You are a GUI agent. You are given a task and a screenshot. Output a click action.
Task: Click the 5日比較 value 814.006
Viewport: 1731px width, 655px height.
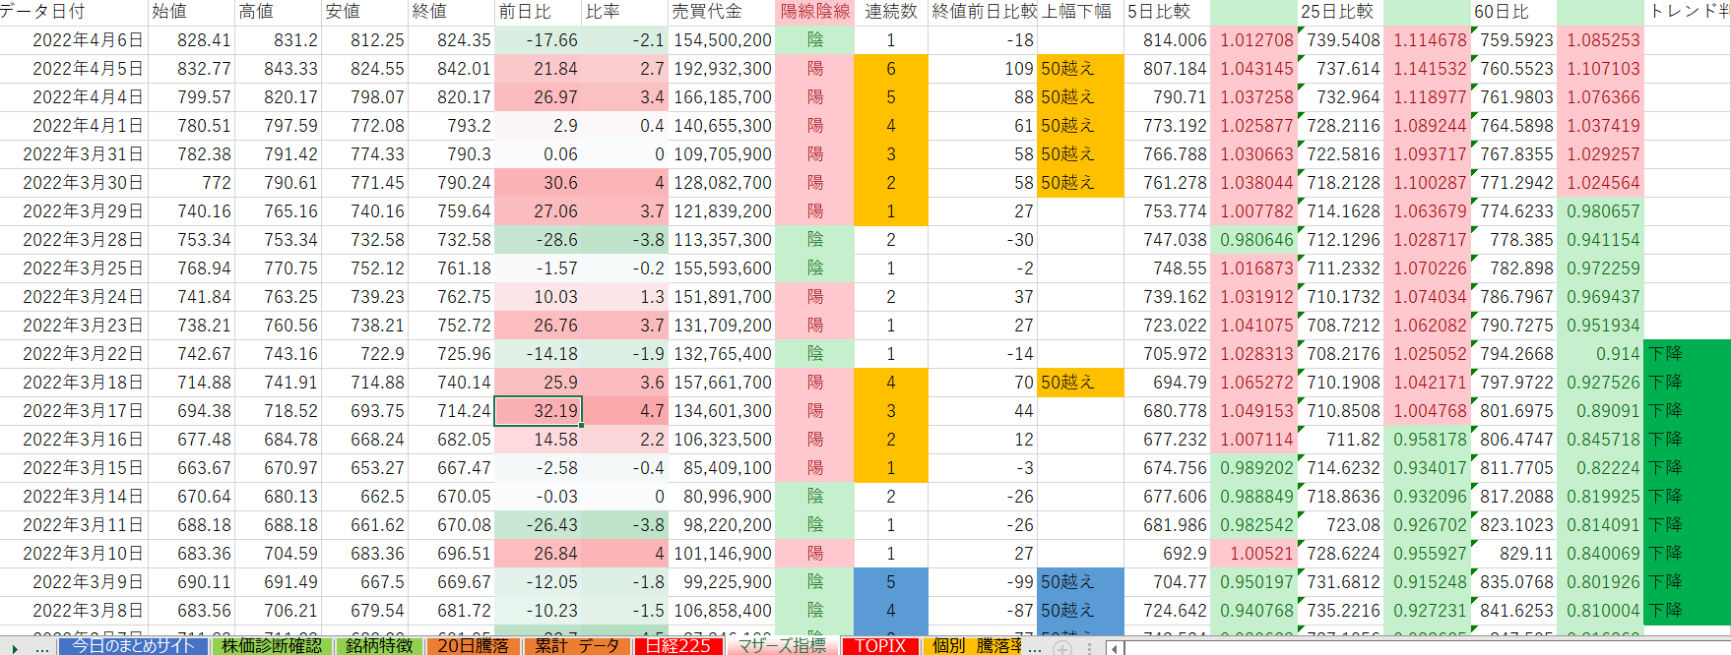pos(1166,40)
